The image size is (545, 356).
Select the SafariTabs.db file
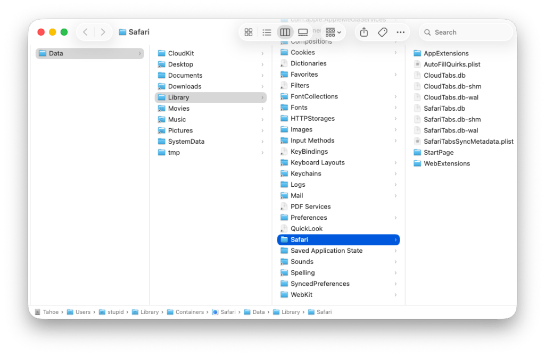444,109
